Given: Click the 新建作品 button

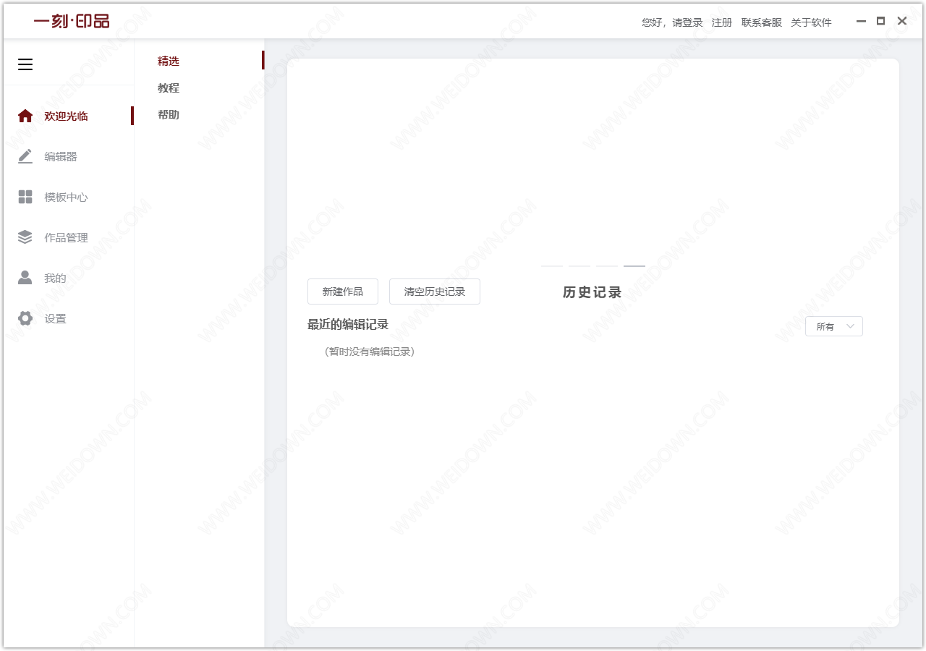Looking at the screenshot, I should [343, 292].
